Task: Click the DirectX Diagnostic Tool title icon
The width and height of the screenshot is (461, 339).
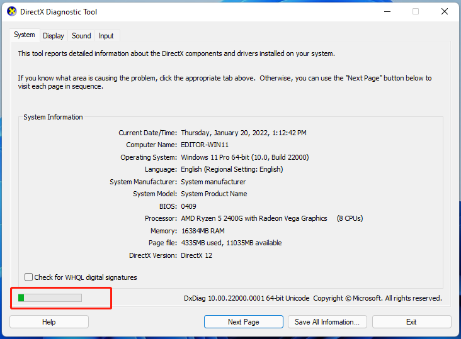Action: (x=12, y=12)
